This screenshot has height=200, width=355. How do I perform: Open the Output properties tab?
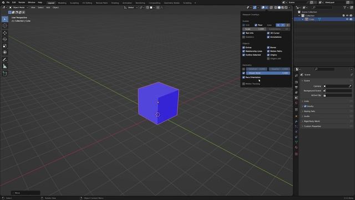point(296,87)
